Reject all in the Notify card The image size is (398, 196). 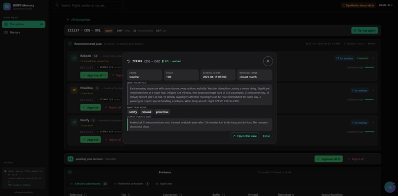pyautogui.click(x=113, y=140)
